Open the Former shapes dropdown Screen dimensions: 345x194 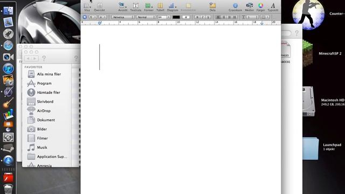point(149,7)
